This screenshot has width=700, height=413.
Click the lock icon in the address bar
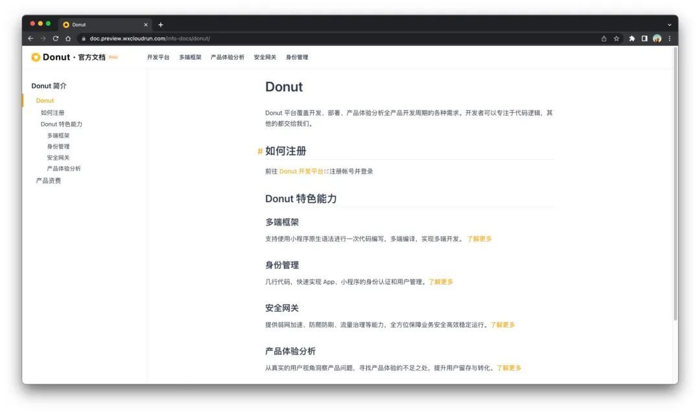[x=84, y=38]
